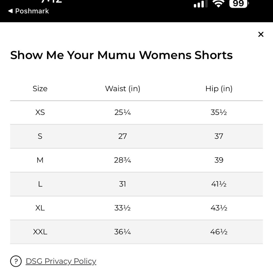Open the DSG Privacy Policy
The height and width of the screenshot is (273, 273).
click(61, 261)
